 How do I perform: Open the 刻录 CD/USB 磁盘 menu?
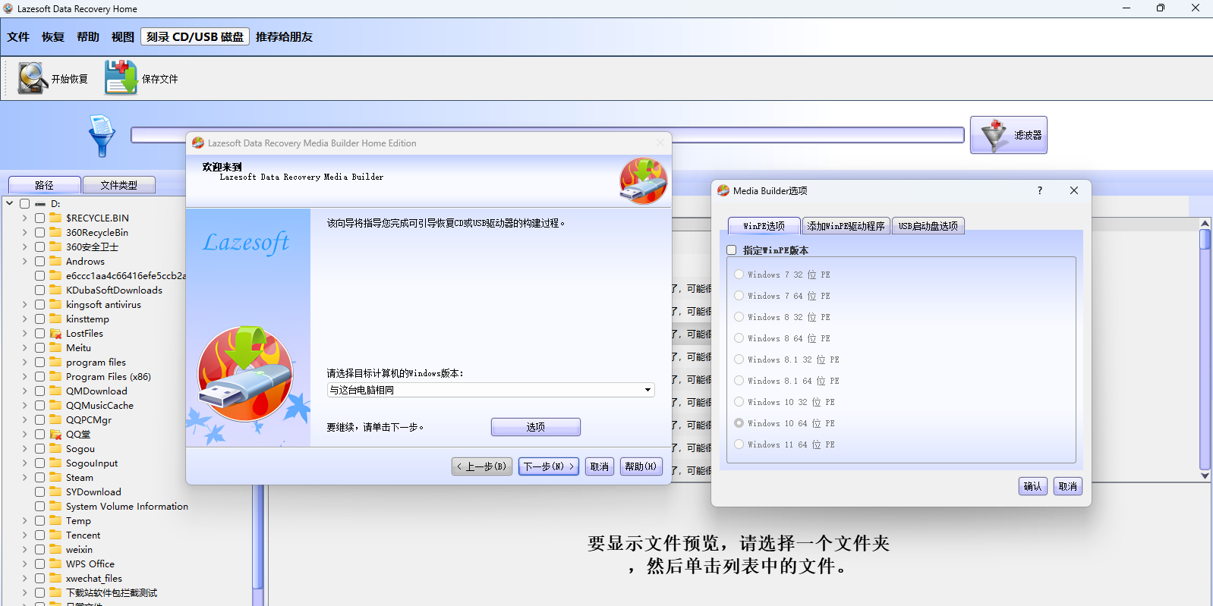tap(195, 37)
